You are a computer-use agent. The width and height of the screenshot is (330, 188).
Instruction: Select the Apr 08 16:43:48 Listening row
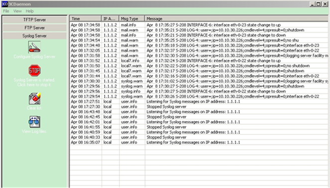point(199,112)
